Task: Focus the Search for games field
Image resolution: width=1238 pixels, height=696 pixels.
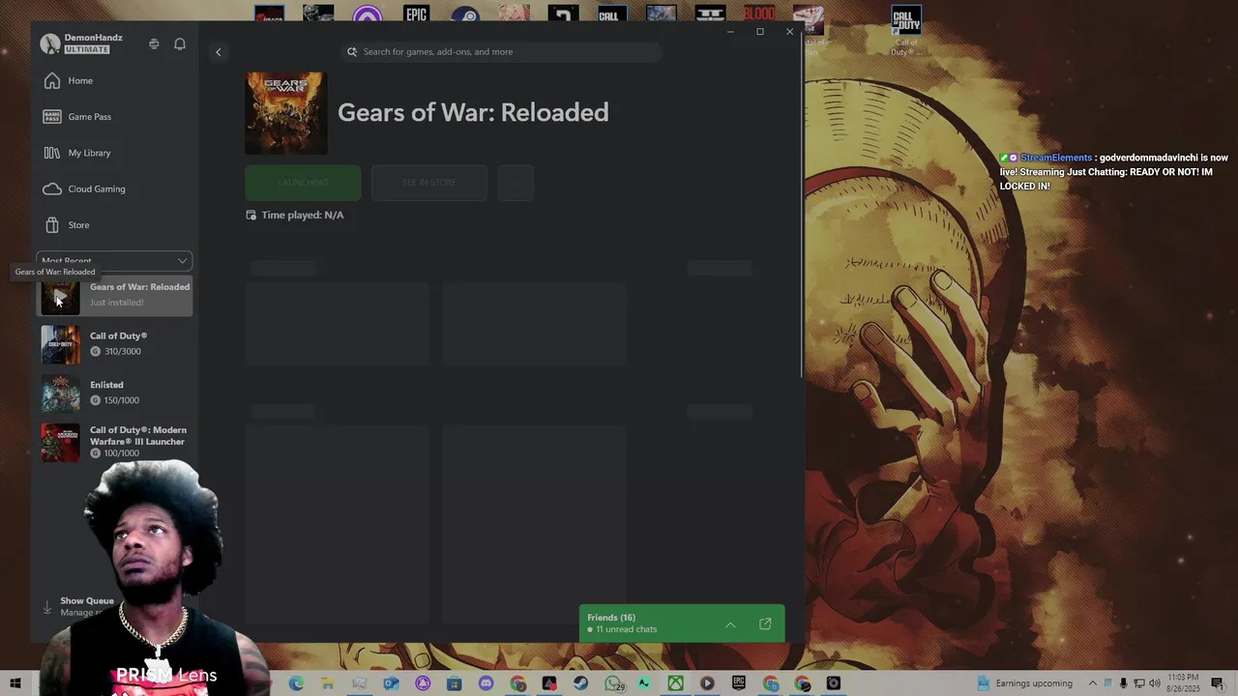Action: 501,52
